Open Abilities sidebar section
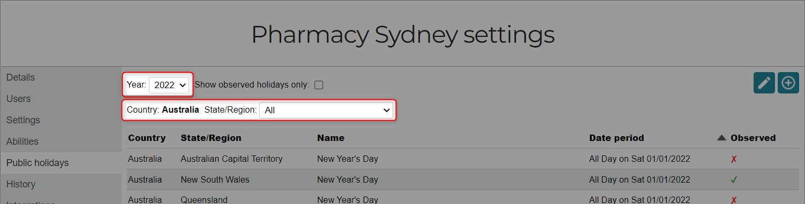 coord(22,142)
